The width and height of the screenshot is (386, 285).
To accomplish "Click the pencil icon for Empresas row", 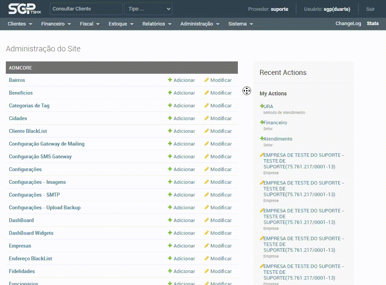I will 207,246.
